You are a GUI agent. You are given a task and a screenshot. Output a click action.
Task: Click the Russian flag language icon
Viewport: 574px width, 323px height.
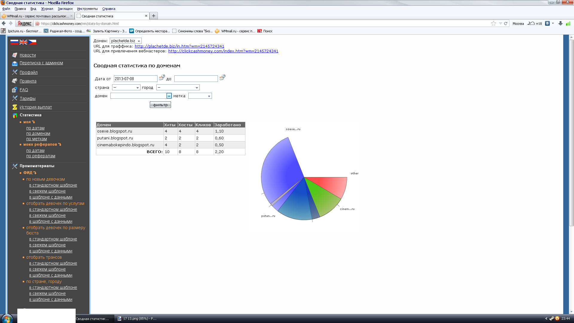tap(14, 42)
